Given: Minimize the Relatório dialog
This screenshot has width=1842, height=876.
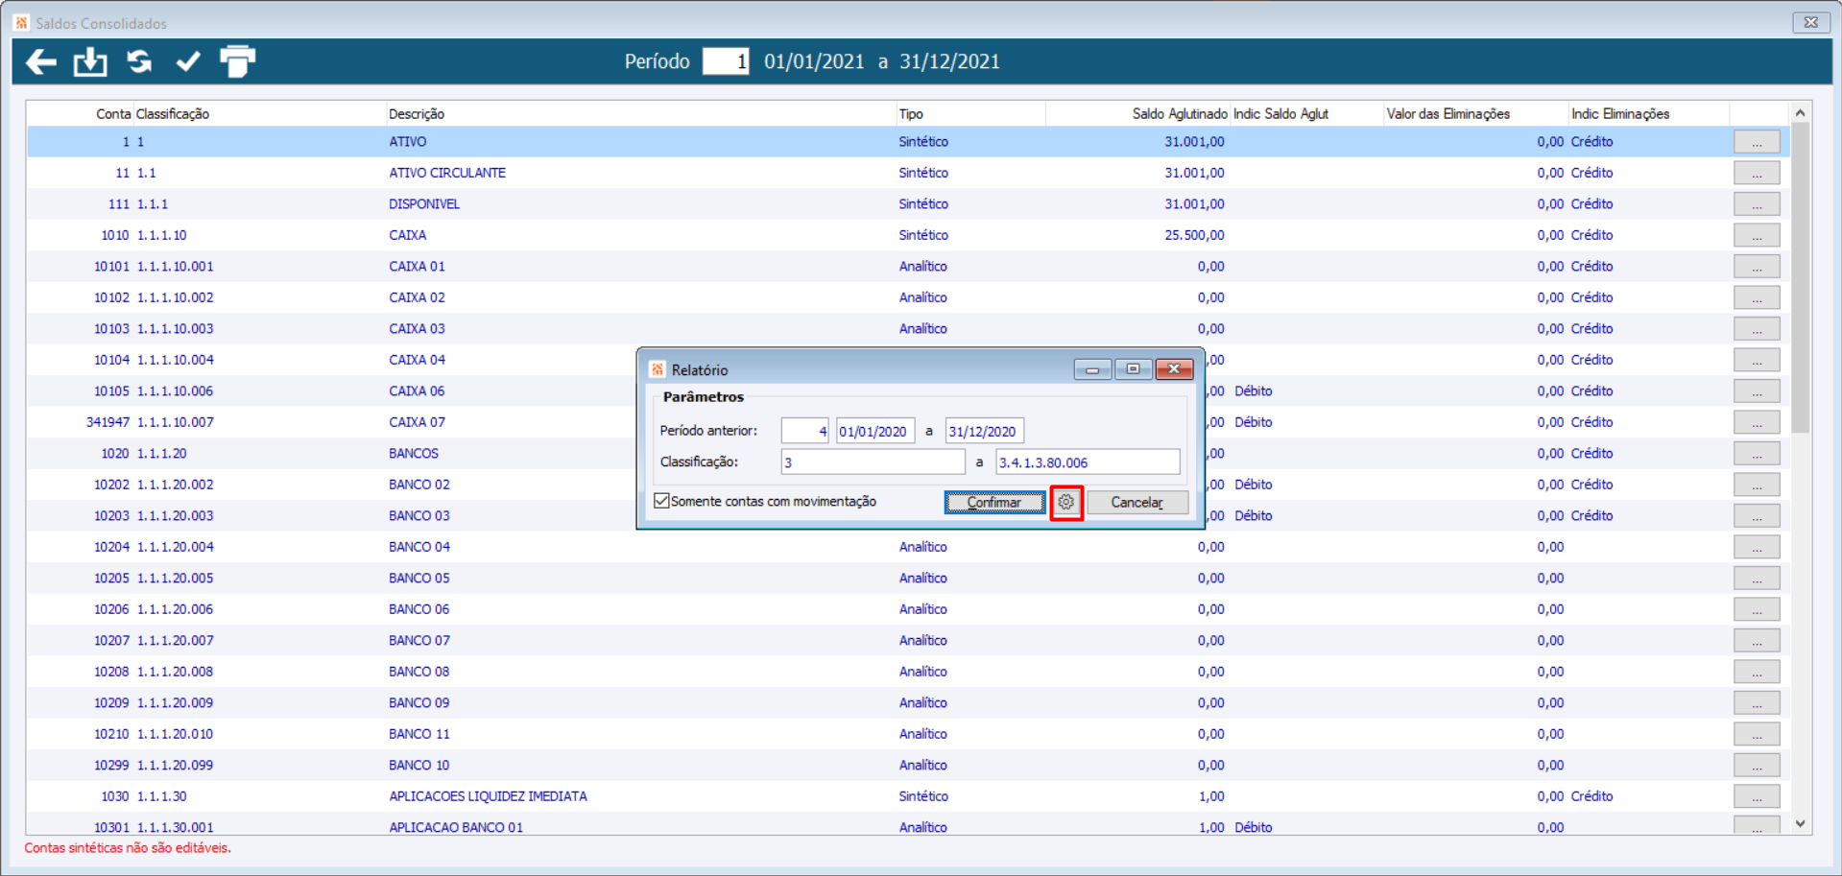Looking at the screenshot, I should tap(1092, 369).
